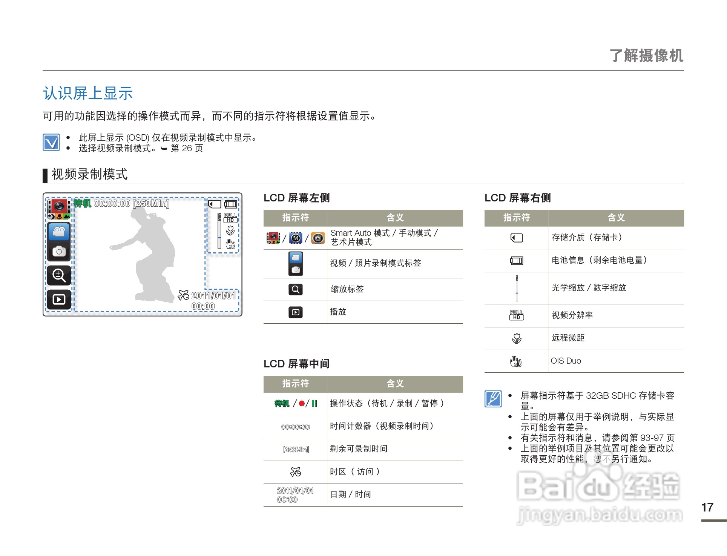Screen dimensions: 727x556
Task: Click the 认识屏上显示 heading
Action: (x=88, y=93)
